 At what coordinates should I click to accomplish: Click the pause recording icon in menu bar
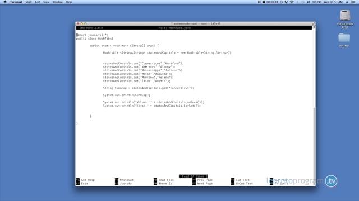pyautogui.click(x=259, y=2)
